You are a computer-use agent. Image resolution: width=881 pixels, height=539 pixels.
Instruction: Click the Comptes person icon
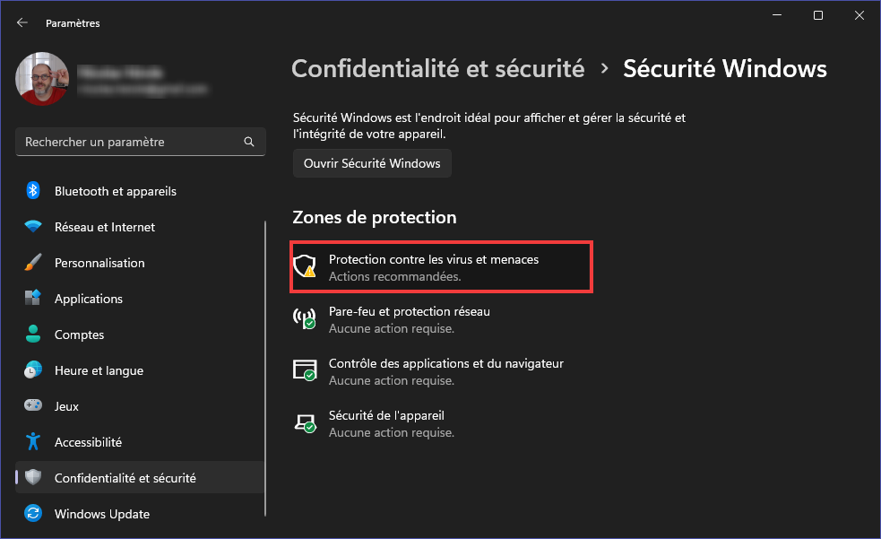coord(33,335)
